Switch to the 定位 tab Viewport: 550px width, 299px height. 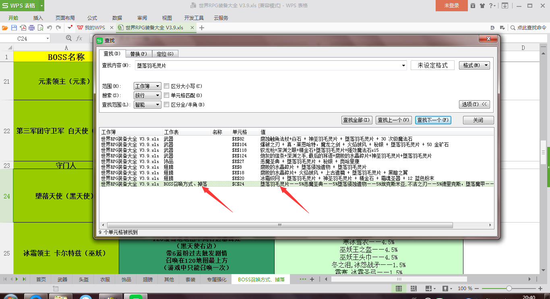165,54
